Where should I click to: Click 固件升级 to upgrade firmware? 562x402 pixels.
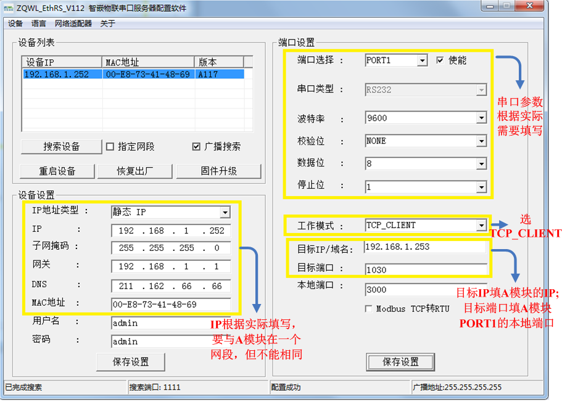pyautogui.click(x=218, y=171)
